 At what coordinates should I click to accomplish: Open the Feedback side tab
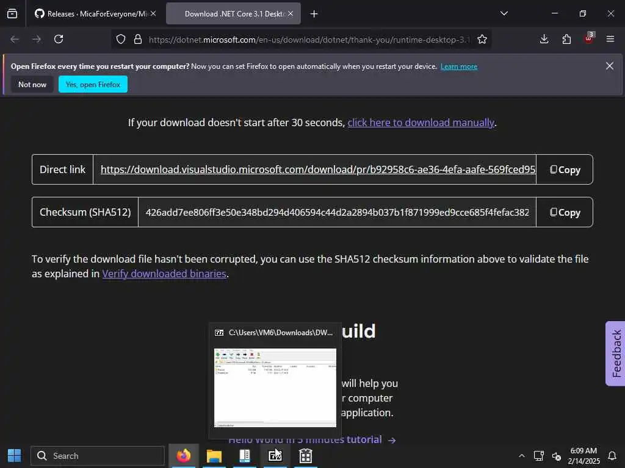[x=615, y=353]
